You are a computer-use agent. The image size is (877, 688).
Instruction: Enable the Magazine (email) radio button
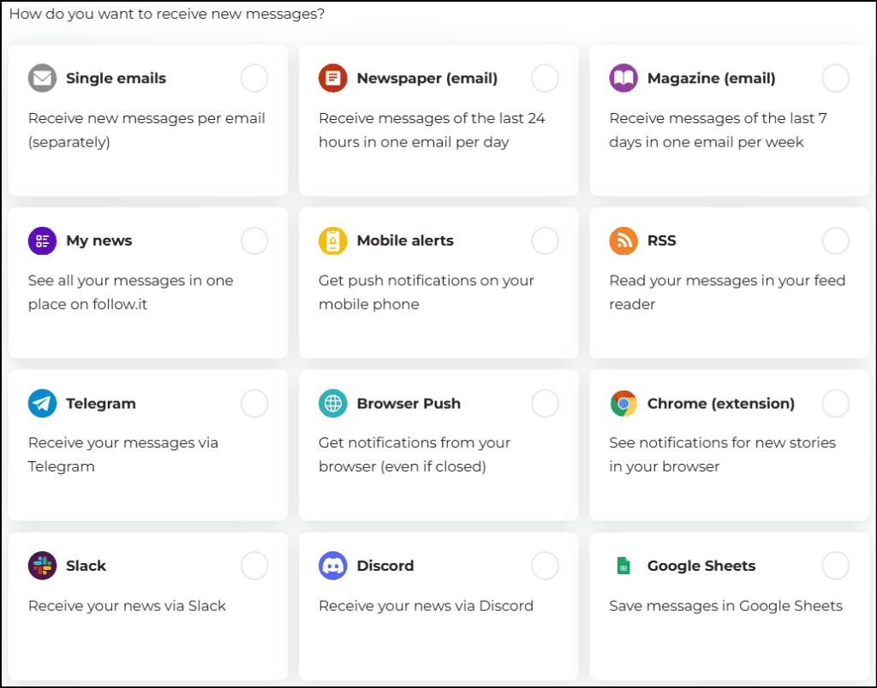[x=836, y=78]
